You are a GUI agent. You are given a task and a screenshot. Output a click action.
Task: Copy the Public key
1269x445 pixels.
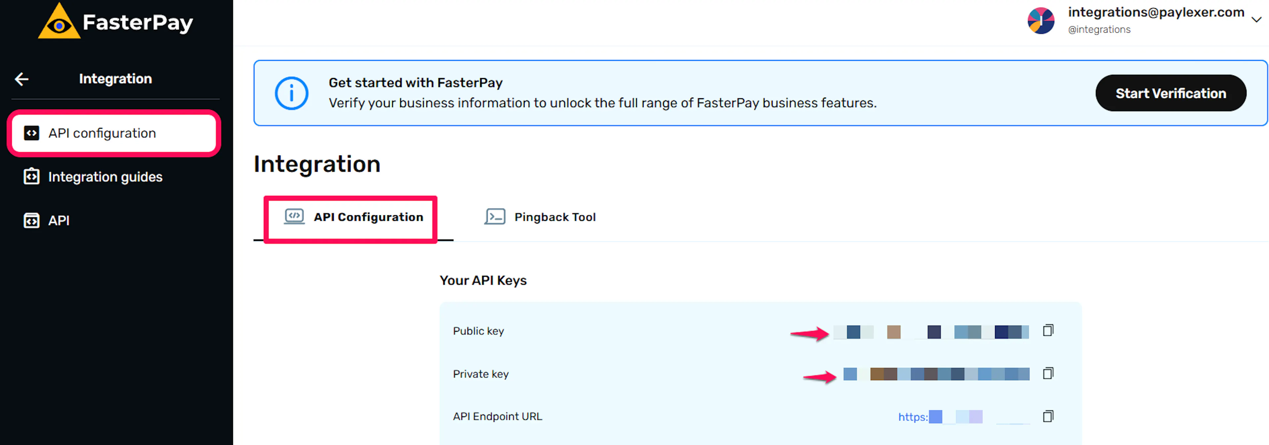click(x=1048, y=330)
